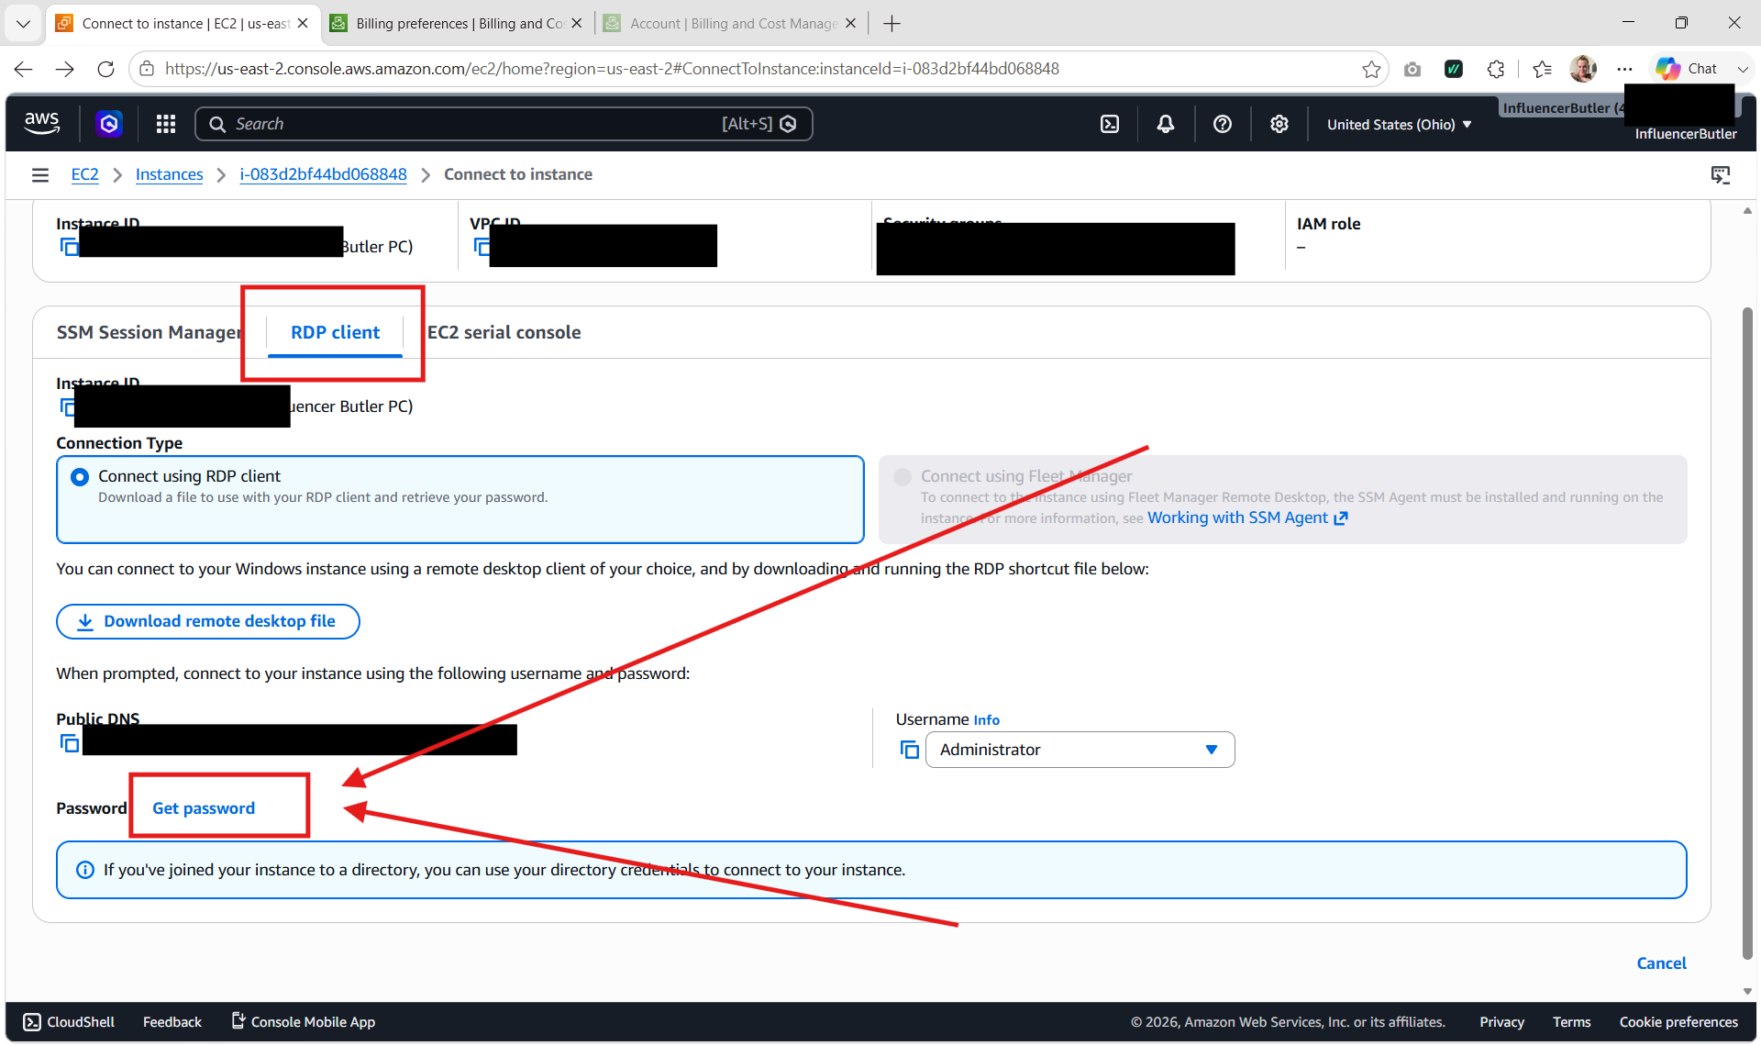
Task: Go to EC2 in the breadcrumb
Action: pyautogui.click(x=85, y=174)
